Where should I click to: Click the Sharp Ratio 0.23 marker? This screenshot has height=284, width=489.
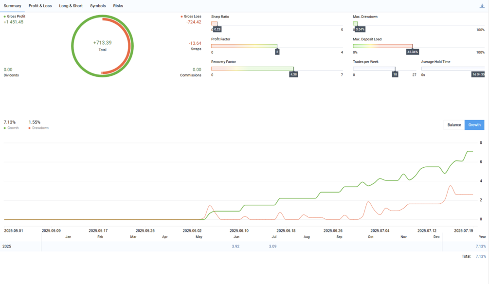coord(217,30)
